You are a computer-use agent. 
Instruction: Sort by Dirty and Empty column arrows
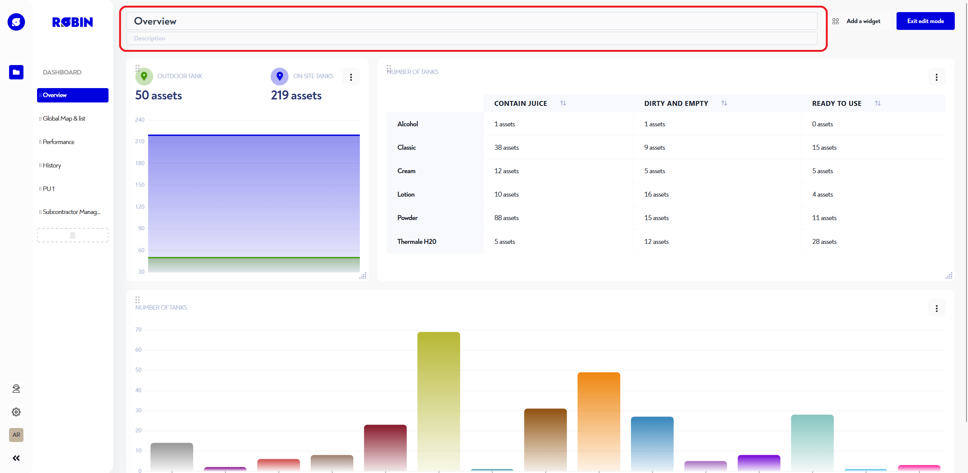pyautogui.click(x=724, y=103)
